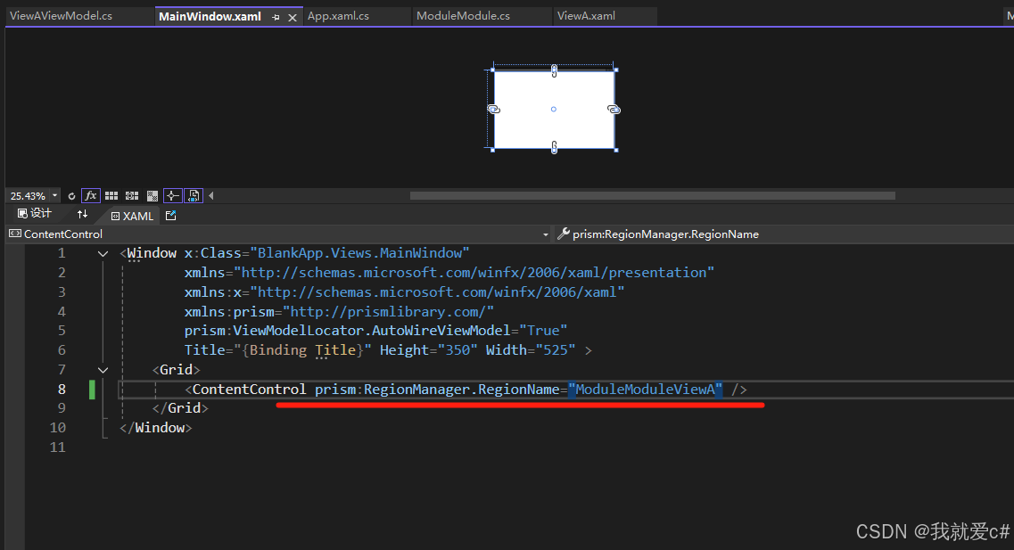Click the snapping to snaplines icon
Screen dimensions: 1014x550
(172, 195)
